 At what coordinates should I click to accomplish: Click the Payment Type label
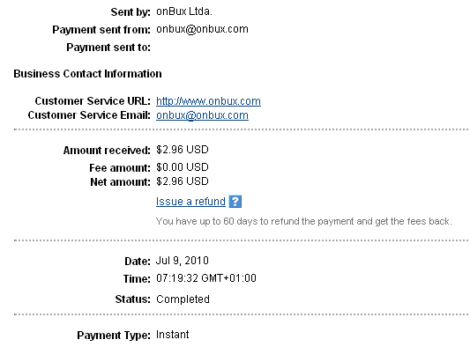(x=114, y=335)
